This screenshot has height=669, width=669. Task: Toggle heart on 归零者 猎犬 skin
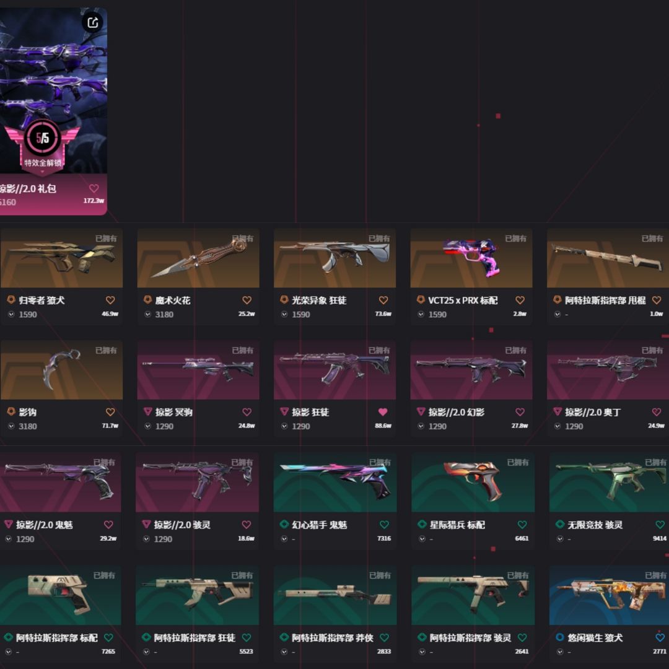110,300
